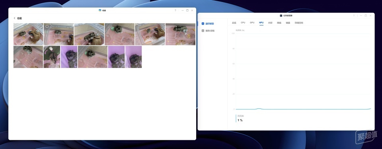Open the hamster climbing the coconut hut photo
This screenshot has height=149, width=382.
89,34
